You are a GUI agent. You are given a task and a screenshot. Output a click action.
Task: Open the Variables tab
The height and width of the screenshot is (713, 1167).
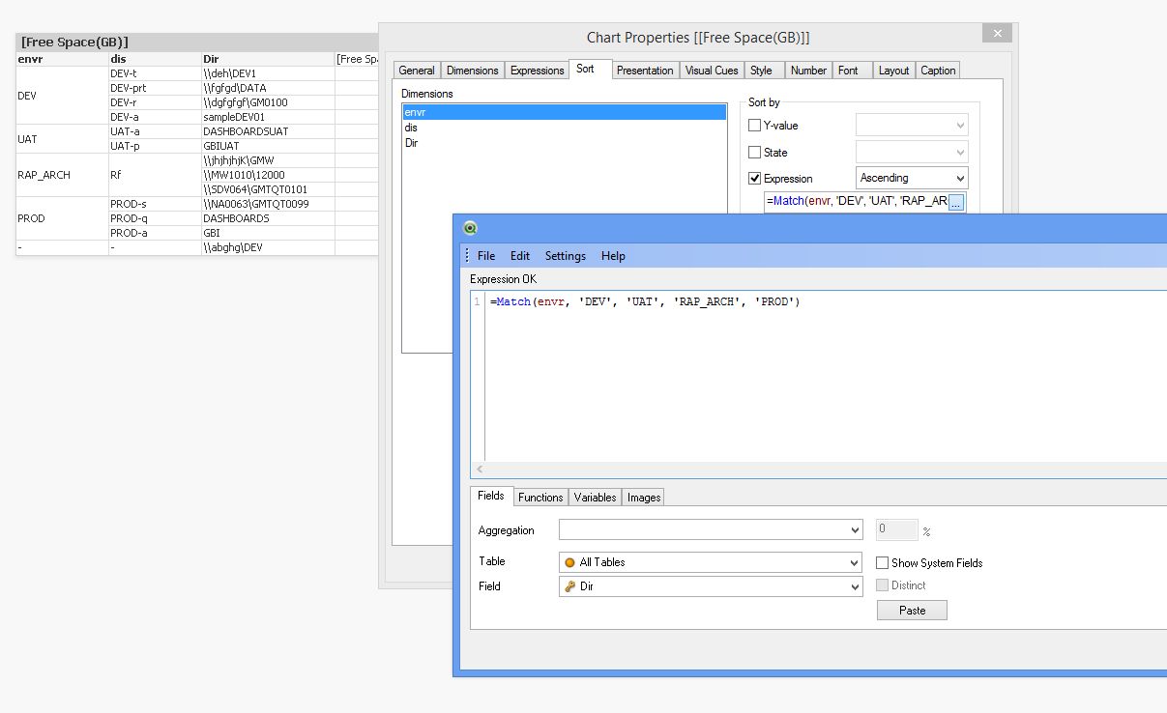pyautogui.click(x=595, y=498)
